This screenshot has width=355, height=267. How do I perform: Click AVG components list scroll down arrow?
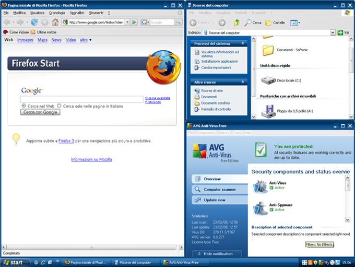pos(348,219)
